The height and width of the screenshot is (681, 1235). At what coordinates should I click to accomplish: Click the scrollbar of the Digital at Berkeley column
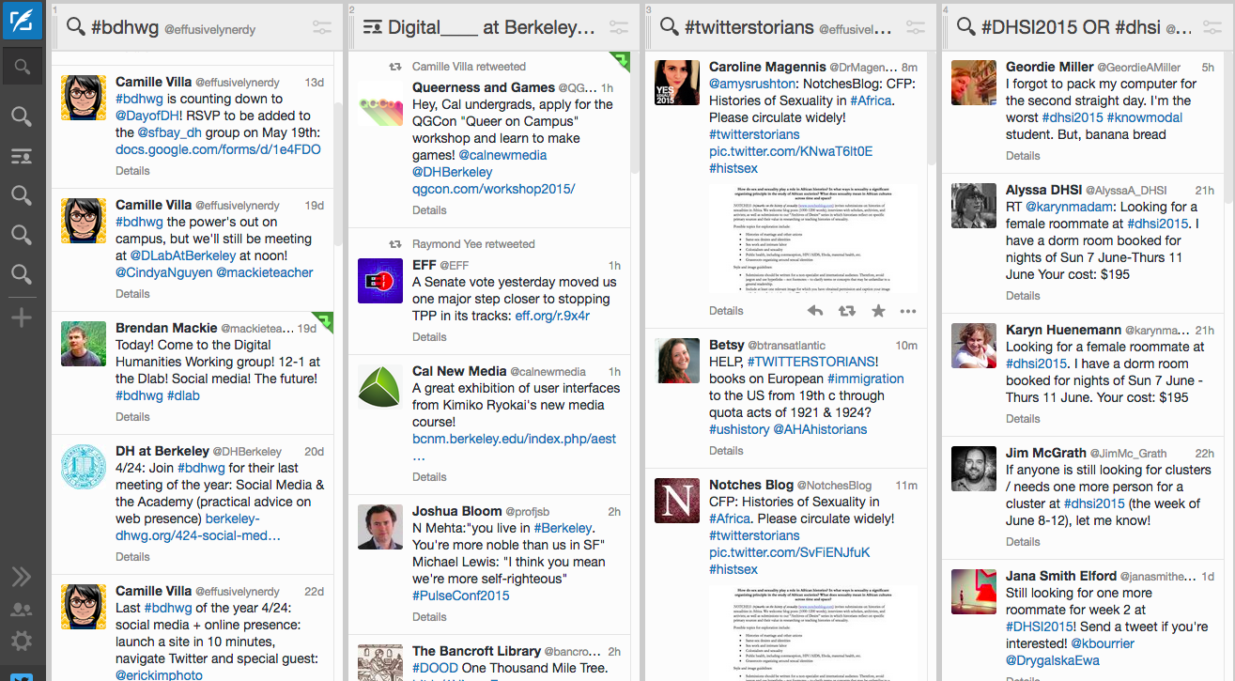[x=635, y=115]
